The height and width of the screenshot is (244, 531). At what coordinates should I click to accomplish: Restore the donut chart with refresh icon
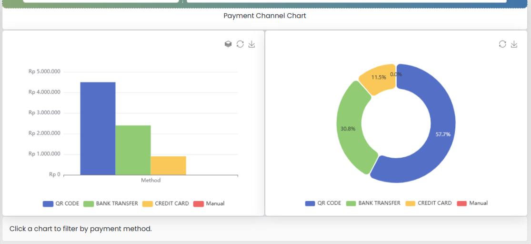tap(502, 44)
